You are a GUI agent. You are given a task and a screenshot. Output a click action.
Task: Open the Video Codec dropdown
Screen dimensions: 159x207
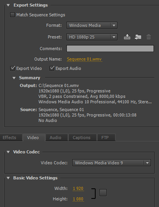tap(112, 163)
